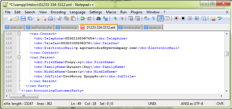The height and width of the screenshot is (109, 232).
Task: Toggle OVR overwrite mode in status bar
Action: [220, 104]
